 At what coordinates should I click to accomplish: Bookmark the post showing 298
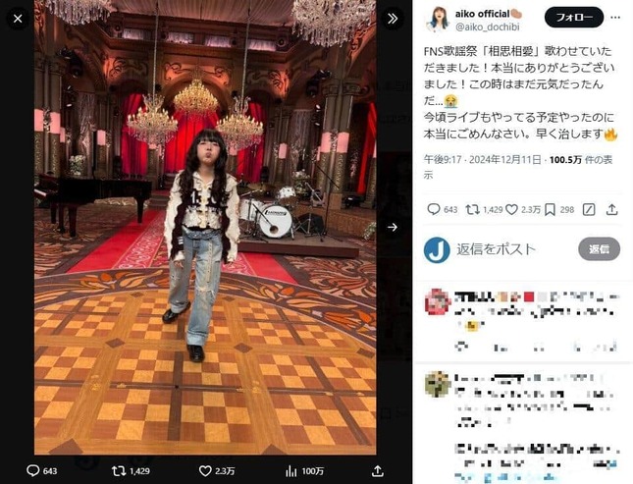pyautogui.click(x=550, y=209)
